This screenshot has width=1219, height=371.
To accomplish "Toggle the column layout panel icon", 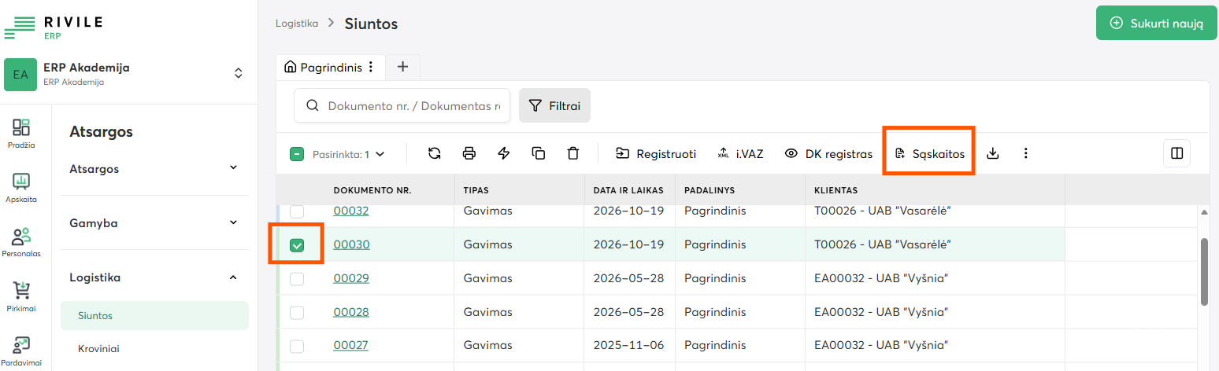I will click(1177, 153).
